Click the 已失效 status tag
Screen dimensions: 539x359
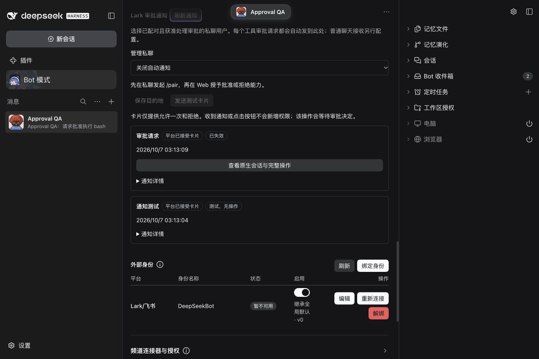pyautogui.click(x=216, y=136)
